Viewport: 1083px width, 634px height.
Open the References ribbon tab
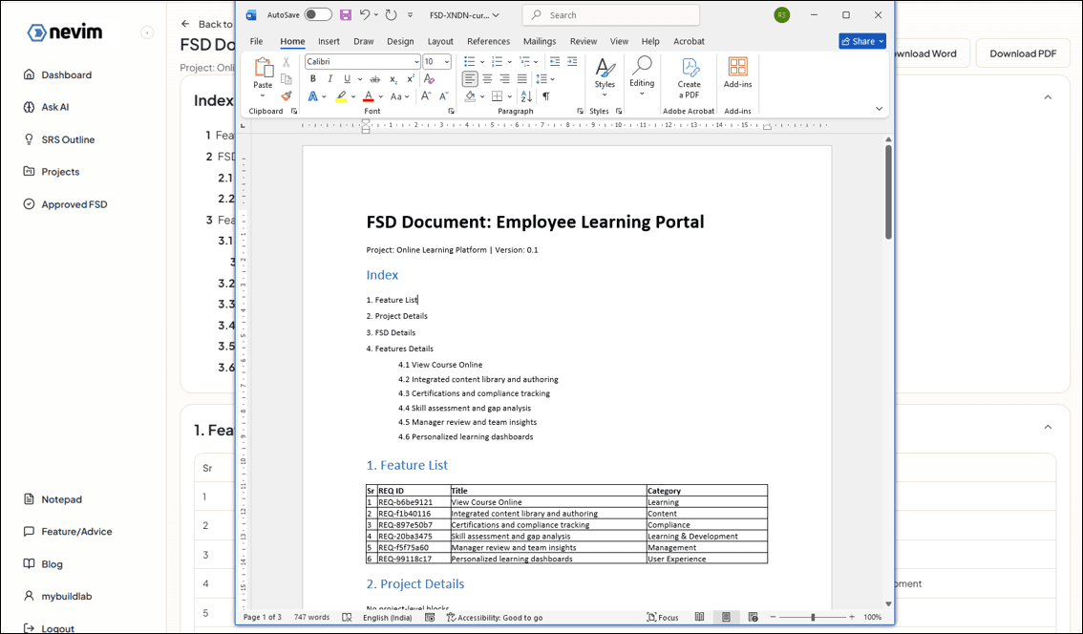[488, 41]
